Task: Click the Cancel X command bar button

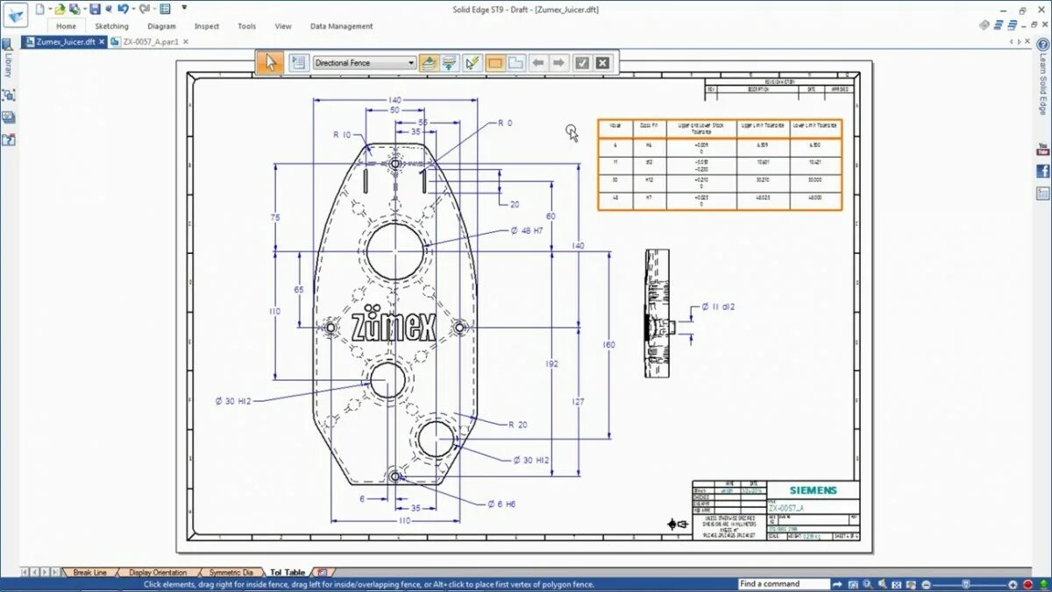Action: [602, 62]
